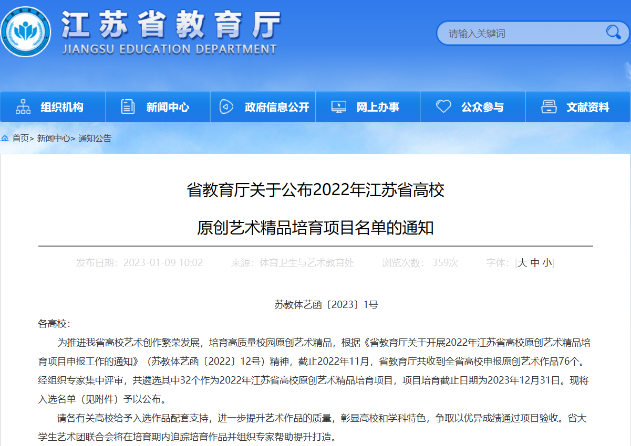Select the 小 small font size option
This screenshot has width=631, height=446.
(x=548, y=263)
